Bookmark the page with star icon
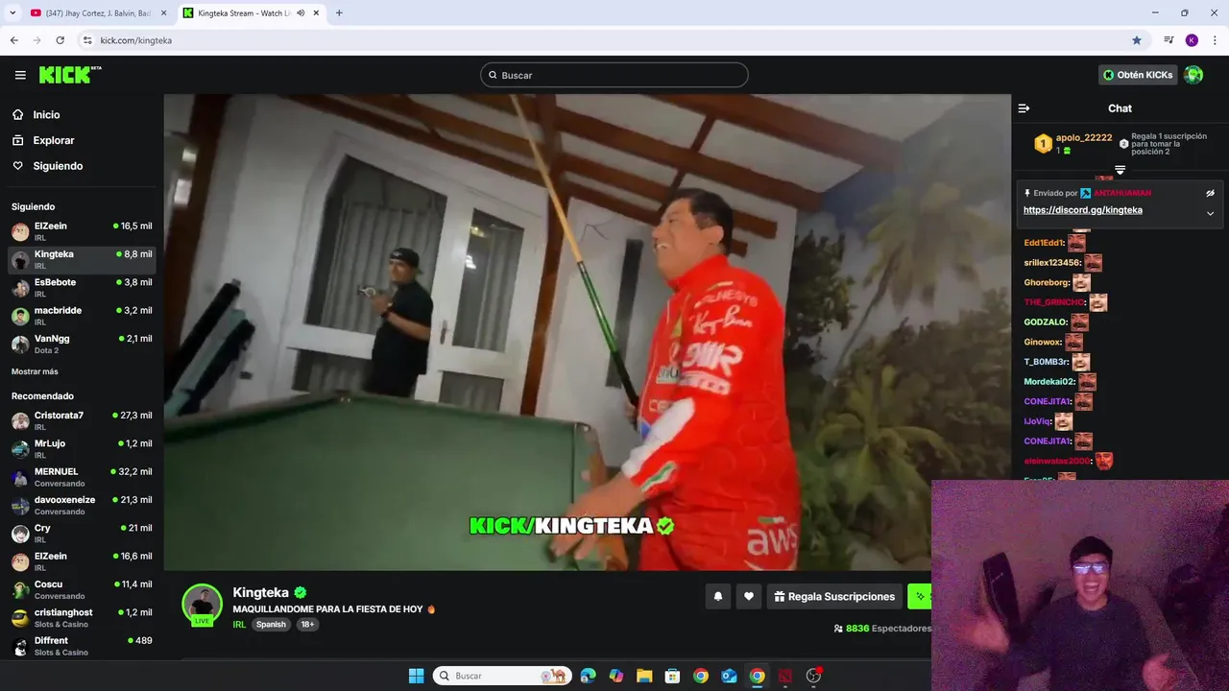The width and height of the screenshot is (1229, 691). [1137, 40]
